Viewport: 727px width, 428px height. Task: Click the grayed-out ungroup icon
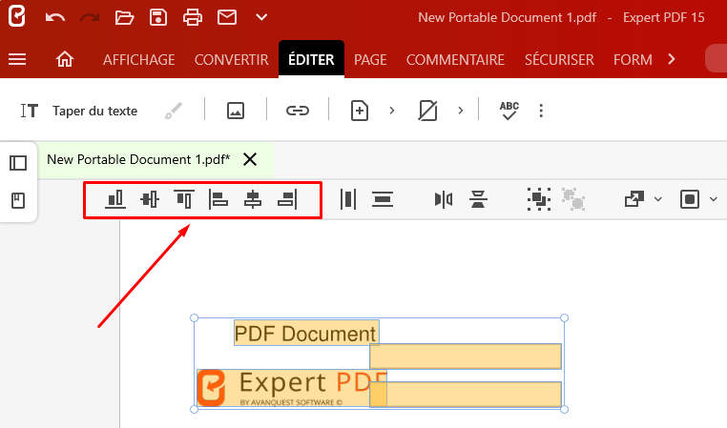573,199
